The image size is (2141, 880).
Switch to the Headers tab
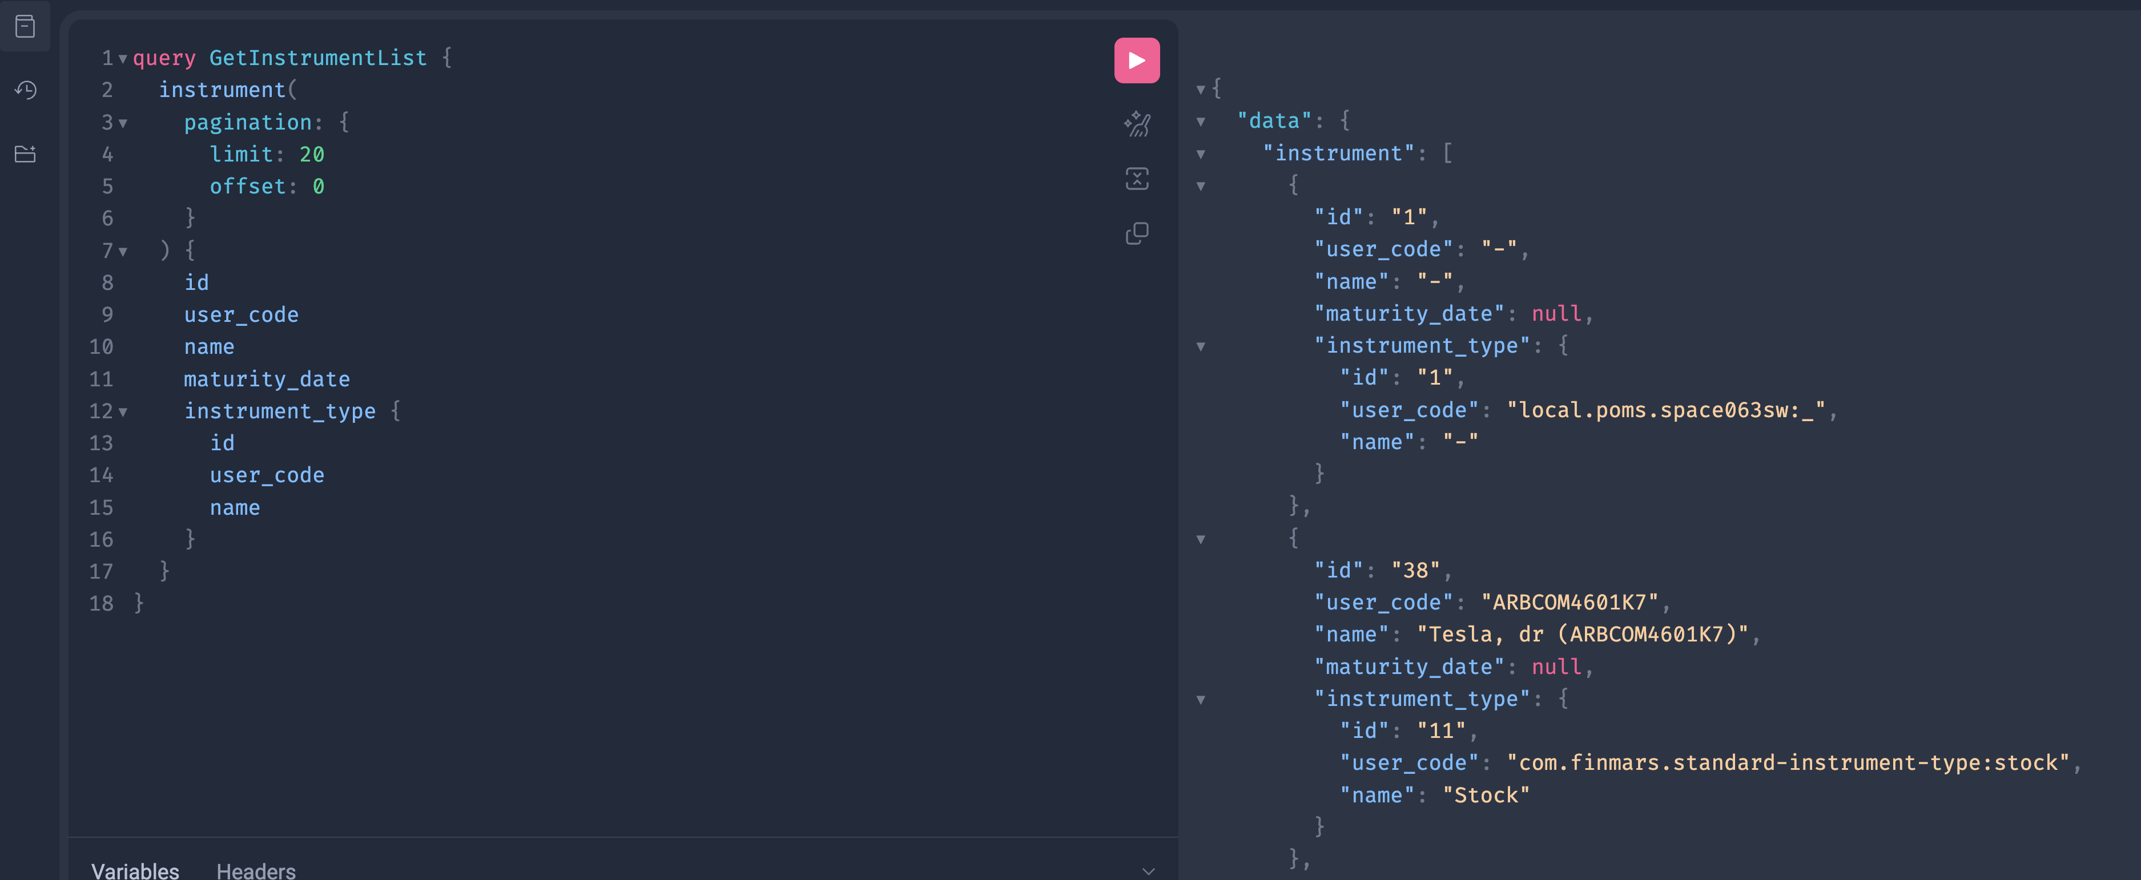click(x=255, y=870)
